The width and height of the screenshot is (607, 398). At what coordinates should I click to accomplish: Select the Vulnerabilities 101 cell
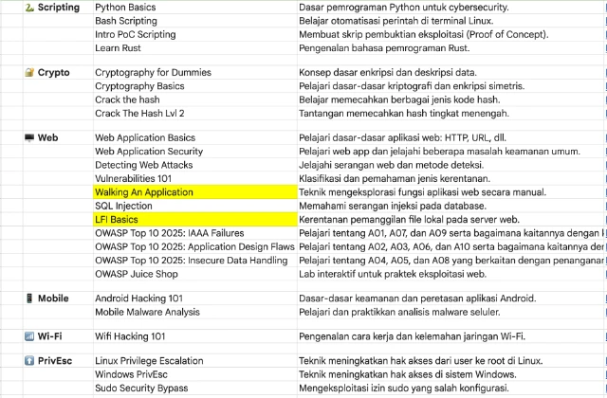point(195,178)
